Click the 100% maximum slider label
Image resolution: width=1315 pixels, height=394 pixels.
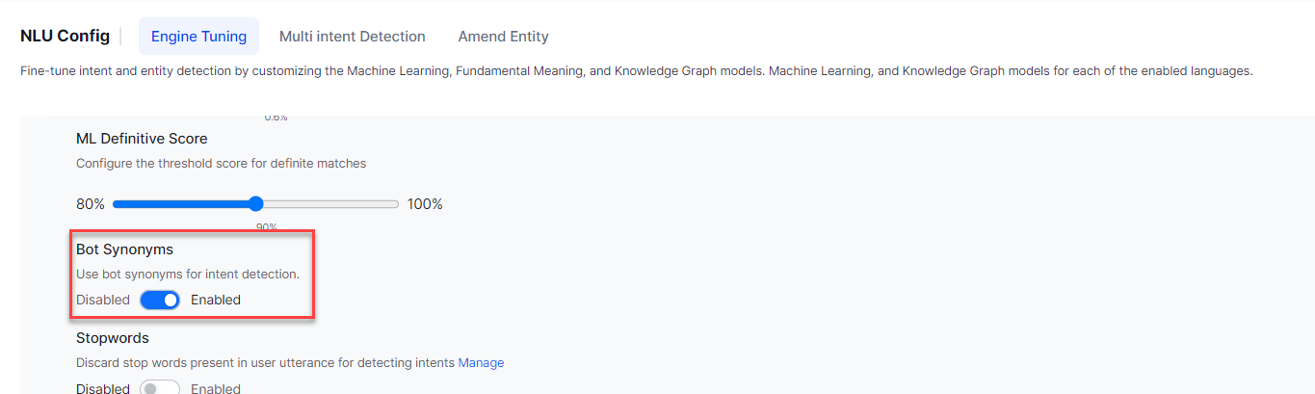pos(425,204)
